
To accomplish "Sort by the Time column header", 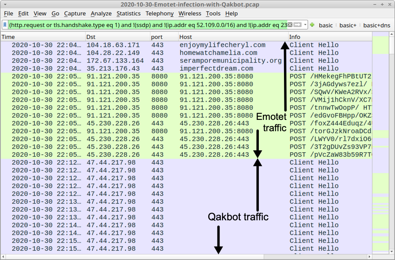I will click(43, 37).
